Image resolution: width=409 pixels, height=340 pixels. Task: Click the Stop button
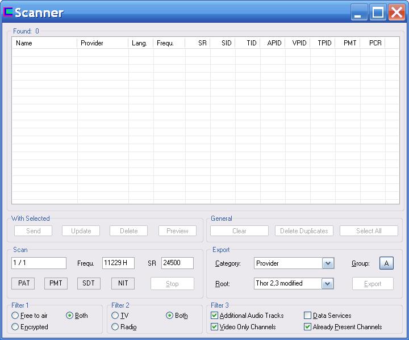(172, 283)
